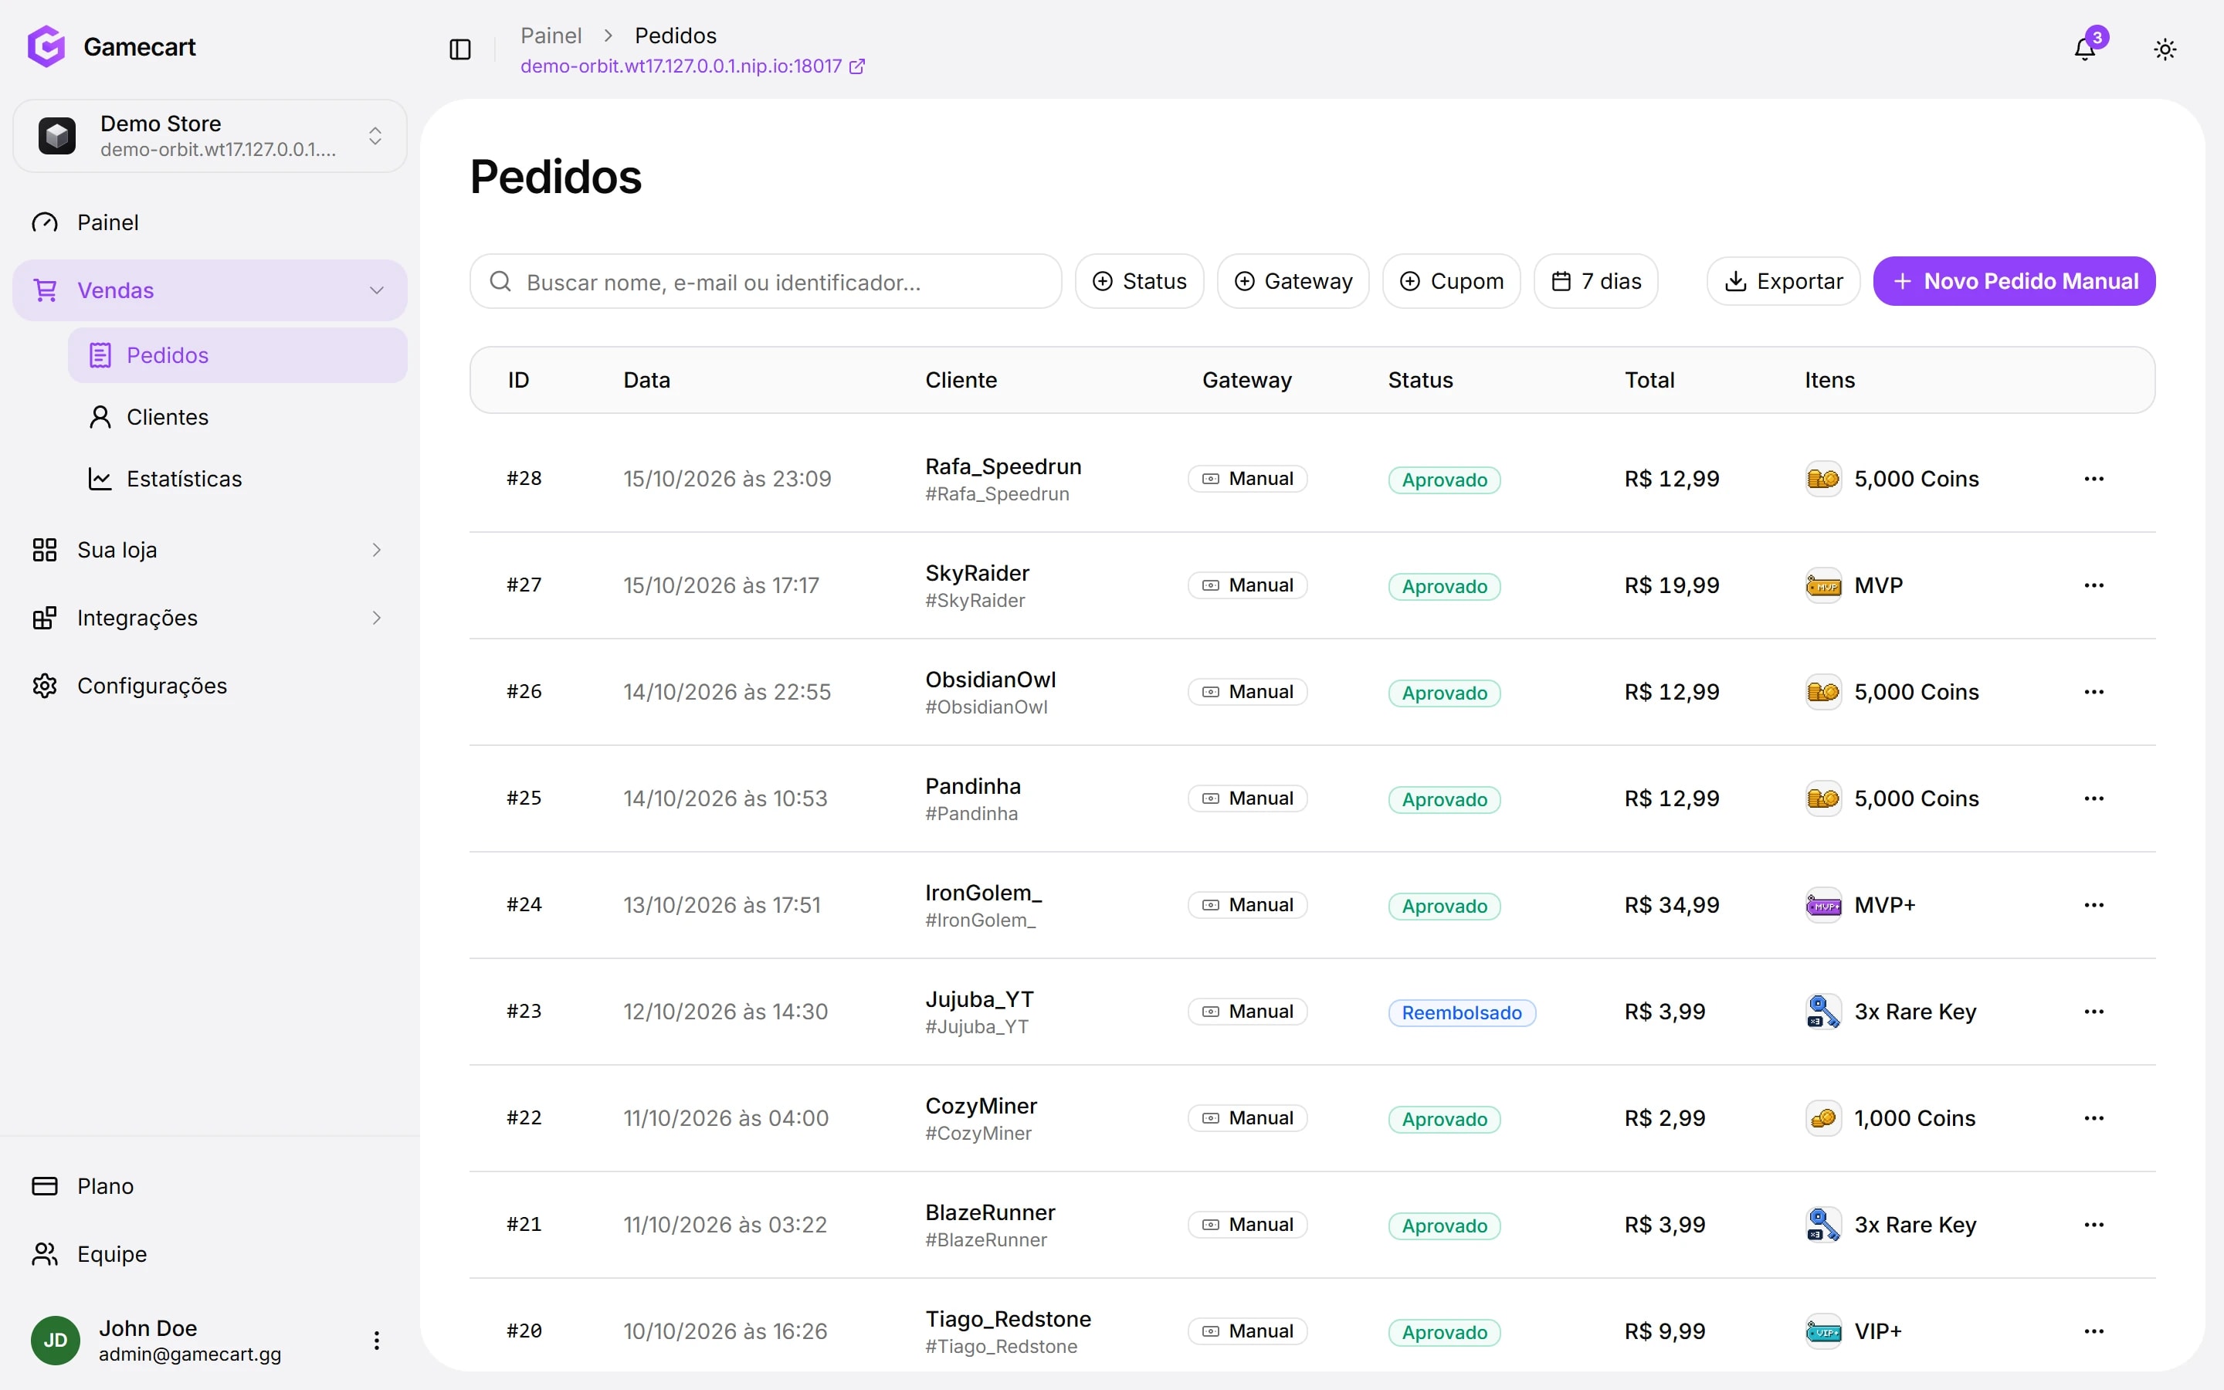Image resolution: width=2224 pixels, height=1390 pixels.
Task: Open actions menu for order #22
Action: pyautogui.click(x=2093, y=1119)
